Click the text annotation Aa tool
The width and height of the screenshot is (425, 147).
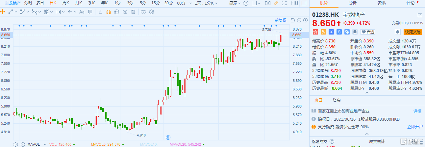pos(82,12)
